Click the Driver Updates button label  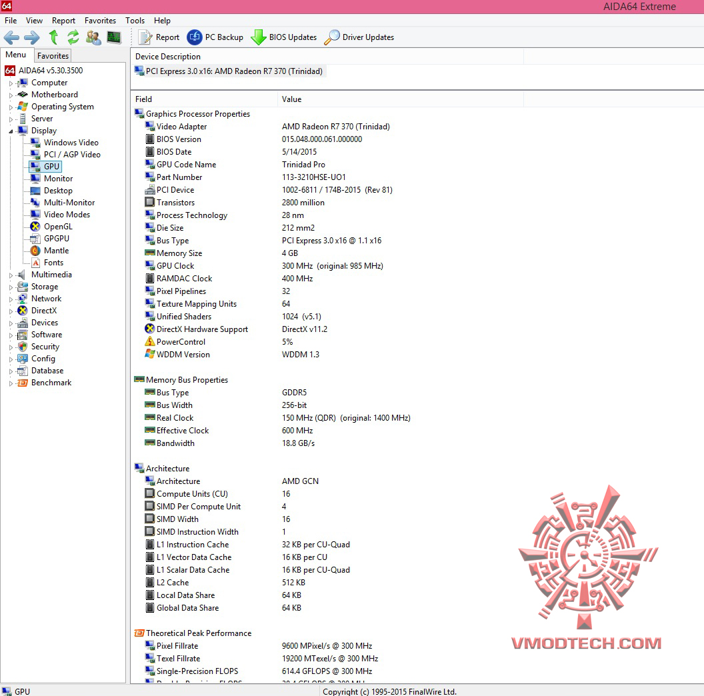(368, 37)
